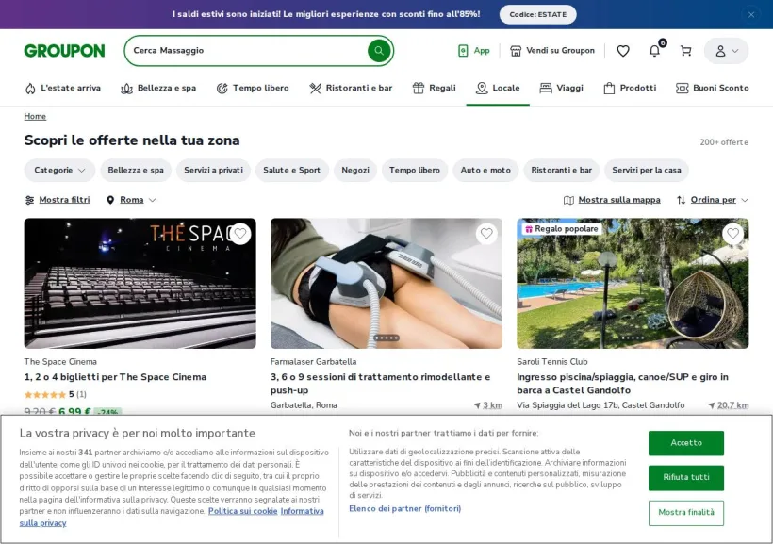Click the Home breadcrumb link
Viewport: 773px width, 544px height.
[35, 116]
